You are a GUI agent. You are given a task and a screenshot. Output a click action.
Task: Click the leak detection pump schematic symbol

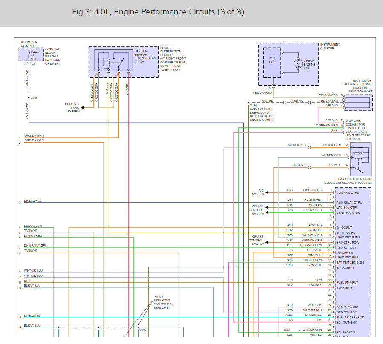[x=361, y=159]
